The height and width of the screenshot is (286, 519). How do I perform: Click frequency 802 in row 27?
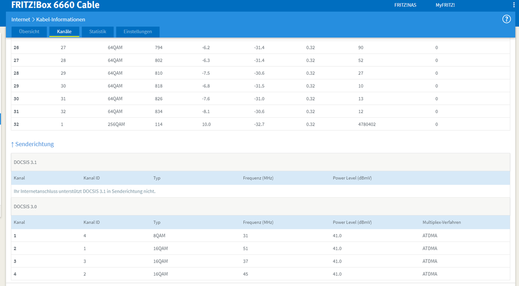pos(158,61)
